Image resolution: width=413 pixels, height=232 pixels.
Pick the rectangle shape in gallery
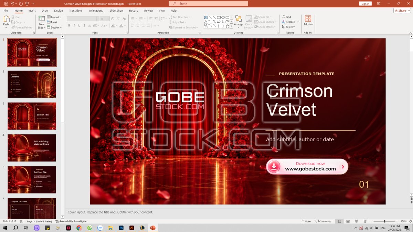[x=219, y=17]
